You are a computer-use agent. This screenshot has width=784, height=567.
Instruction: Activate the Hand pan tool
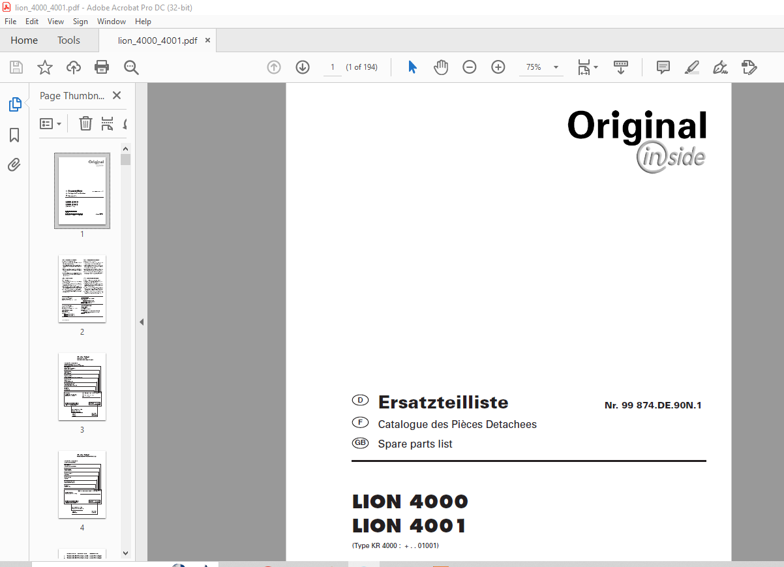[x=441, y=67]
